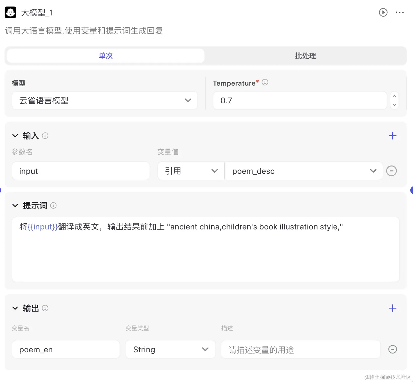Remove the poem_en output row
The height and width of the screenshot is (382, 413).
tap(393, 349)
